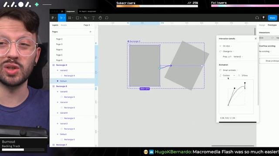Open the Page 9 pages dropdown

[88, 25]
